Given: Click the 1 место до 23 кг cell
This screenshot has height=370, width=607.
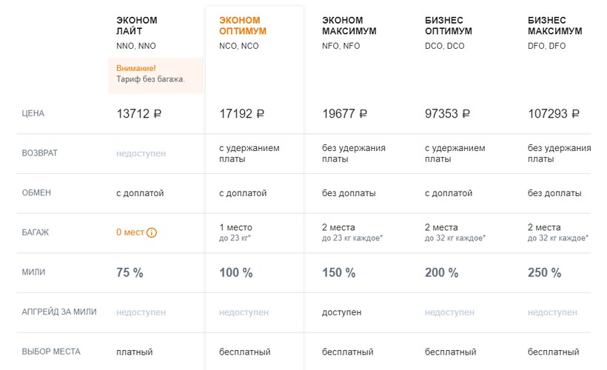Looking at the screenshot, I should pos(237,232).
